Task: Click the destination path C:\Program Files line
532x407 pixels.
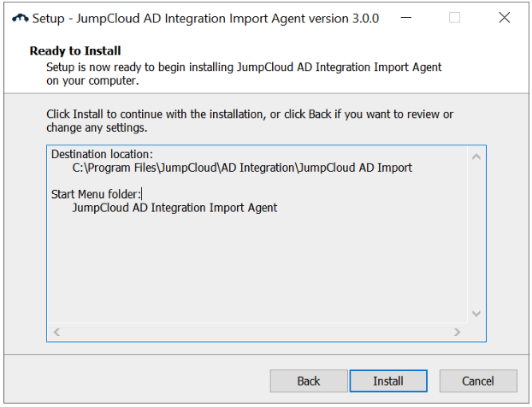Action: click(242, 168)
